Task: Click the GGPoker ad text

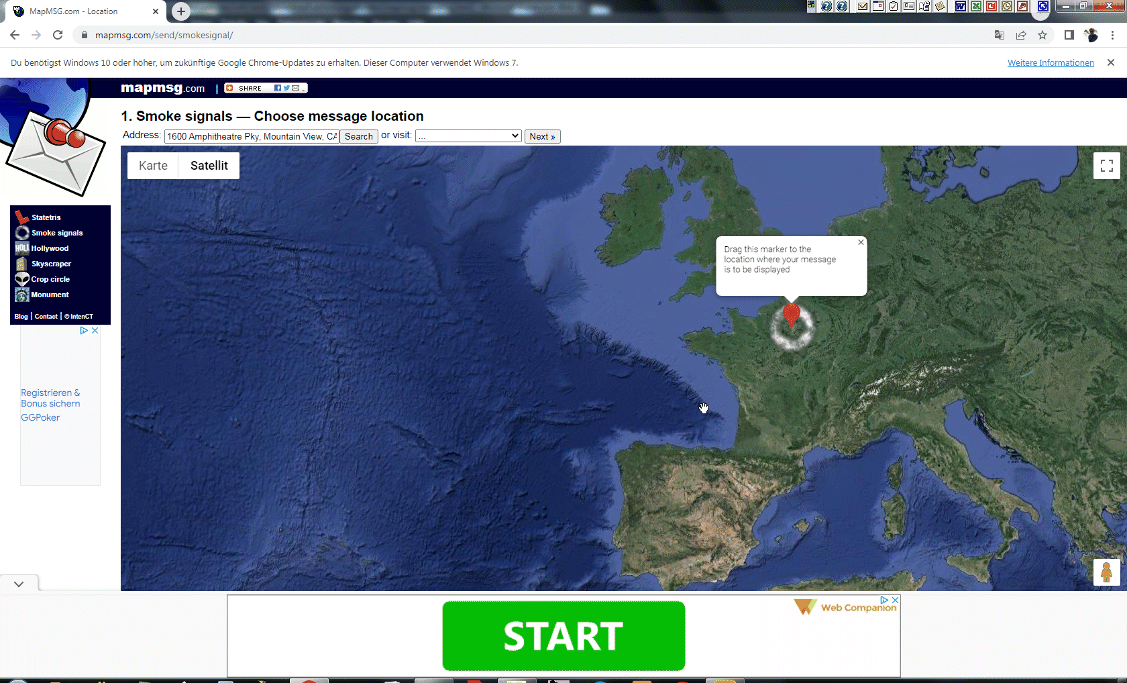Action: [40, 417]
